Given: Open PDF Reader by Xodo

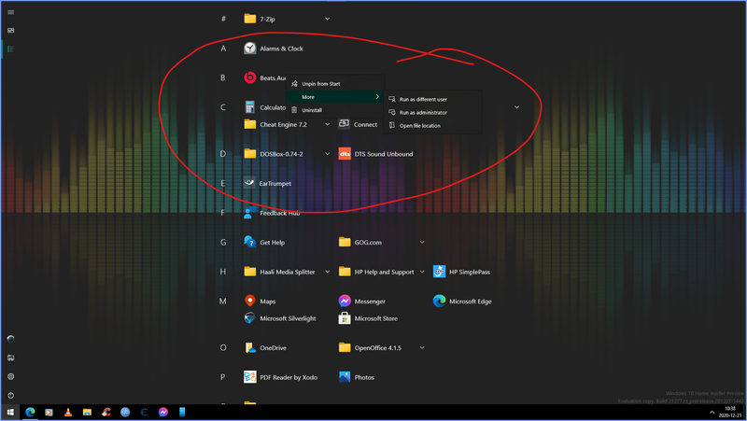Looking at the screenshot, I should 281,377.
